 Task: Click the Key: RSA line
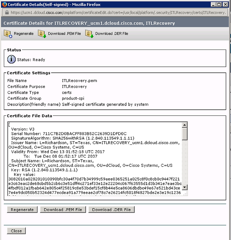[x=44, y=170]
